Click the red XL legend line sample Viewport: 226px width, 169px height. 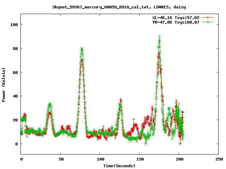tap(208, 18)
